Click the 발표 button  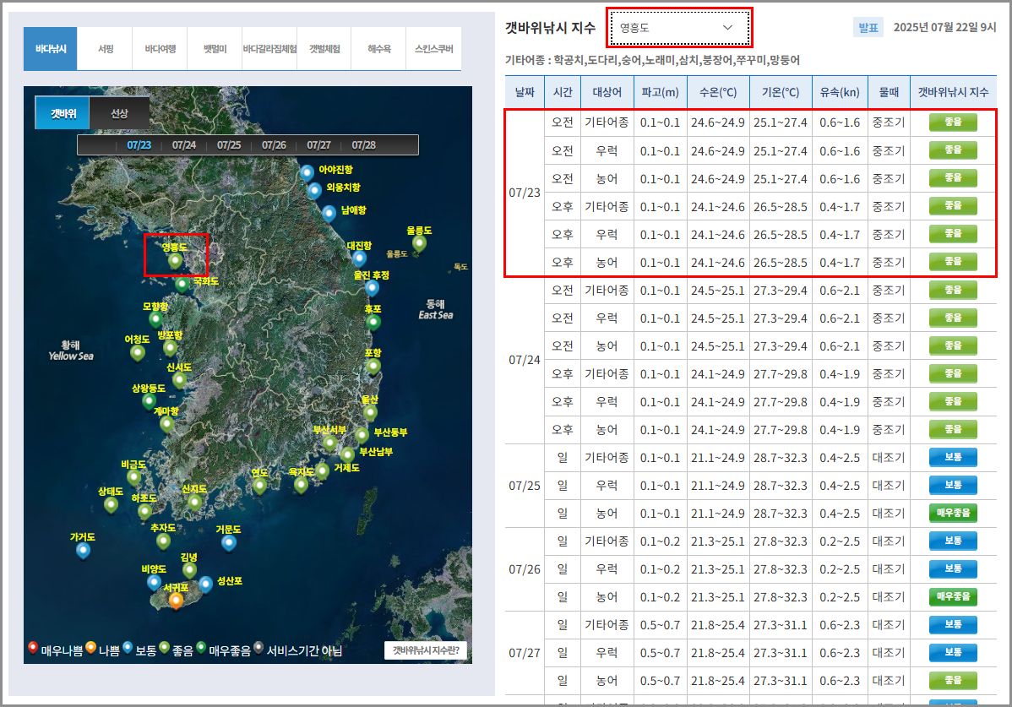tap(868, 28)
